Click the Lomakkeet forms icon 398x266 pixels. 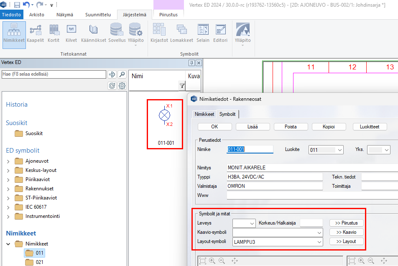pos(181,33)
